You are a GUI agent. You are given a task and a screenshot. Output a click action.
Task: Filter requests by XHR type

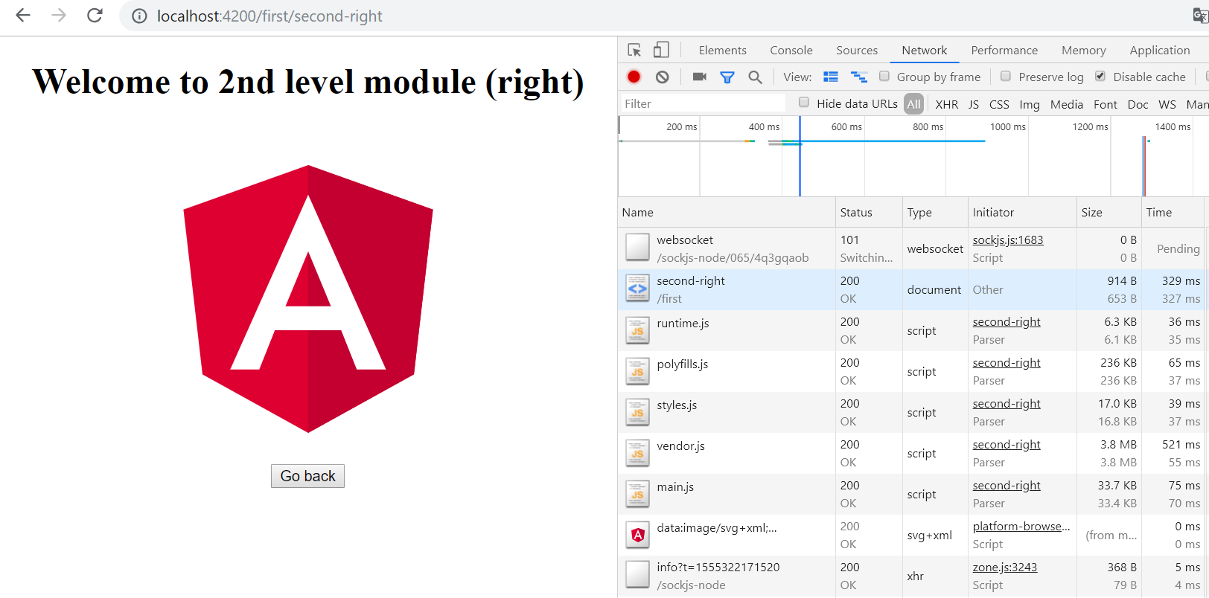[946, 104]
